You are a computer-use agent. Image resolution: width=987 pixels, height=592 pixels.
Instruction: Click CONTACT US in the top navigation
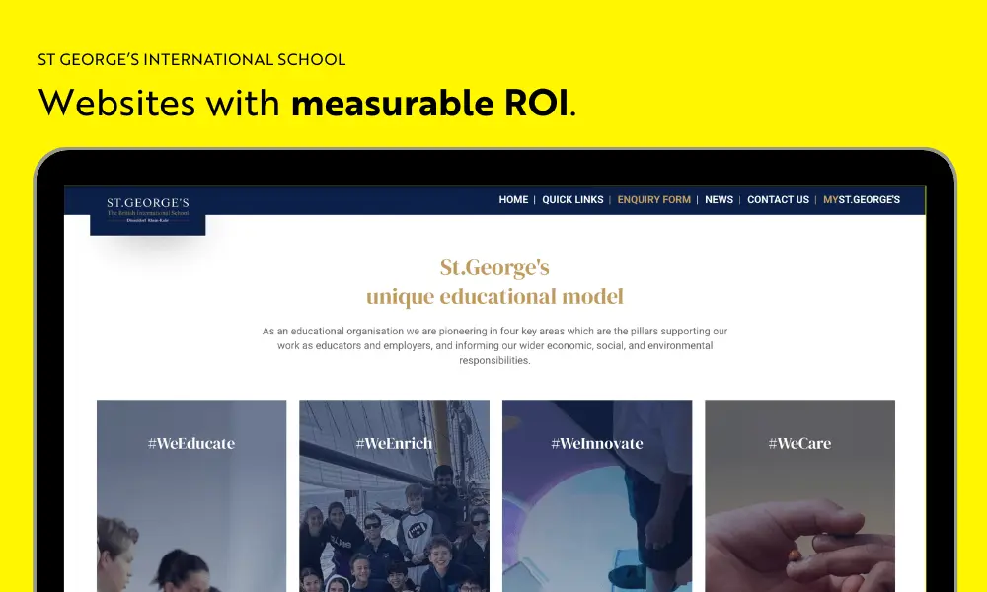778,200
